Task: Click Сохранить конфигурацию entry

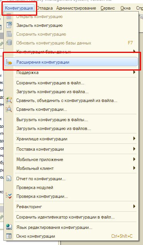Action: coord(41,34)
